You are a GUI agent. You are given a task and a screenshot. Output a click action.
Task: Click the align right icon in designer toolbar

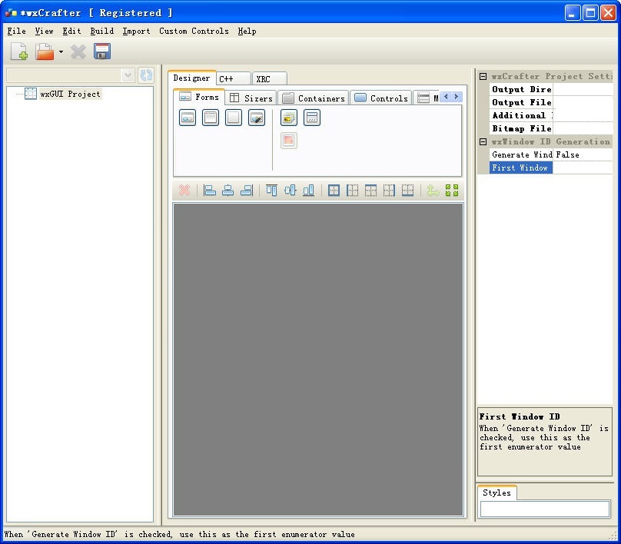point(247,191)
